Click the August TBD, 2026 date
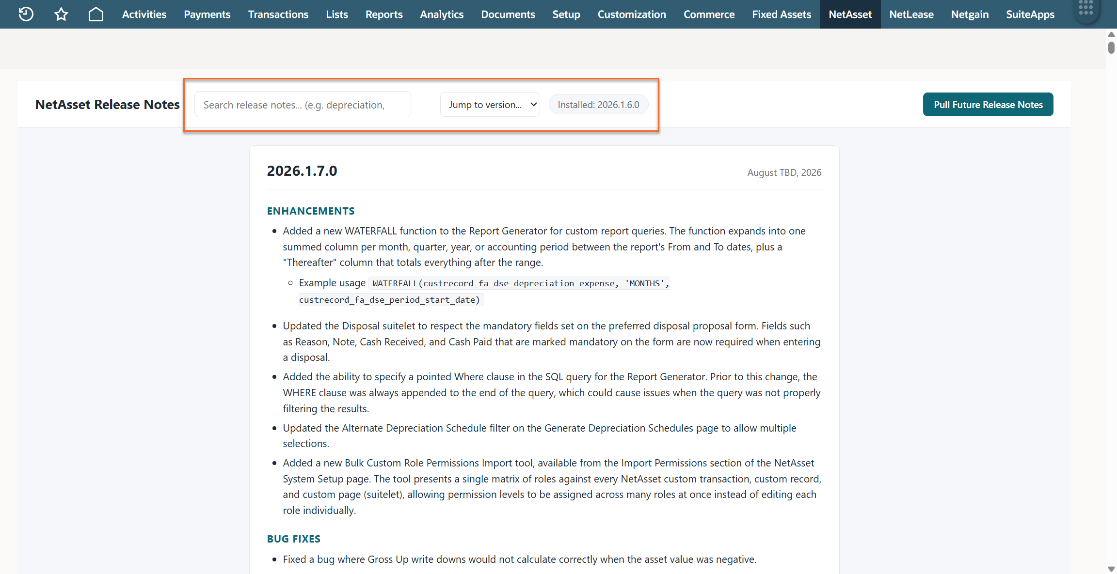Viewport: 1117px width, 574px height. [784, 172]
